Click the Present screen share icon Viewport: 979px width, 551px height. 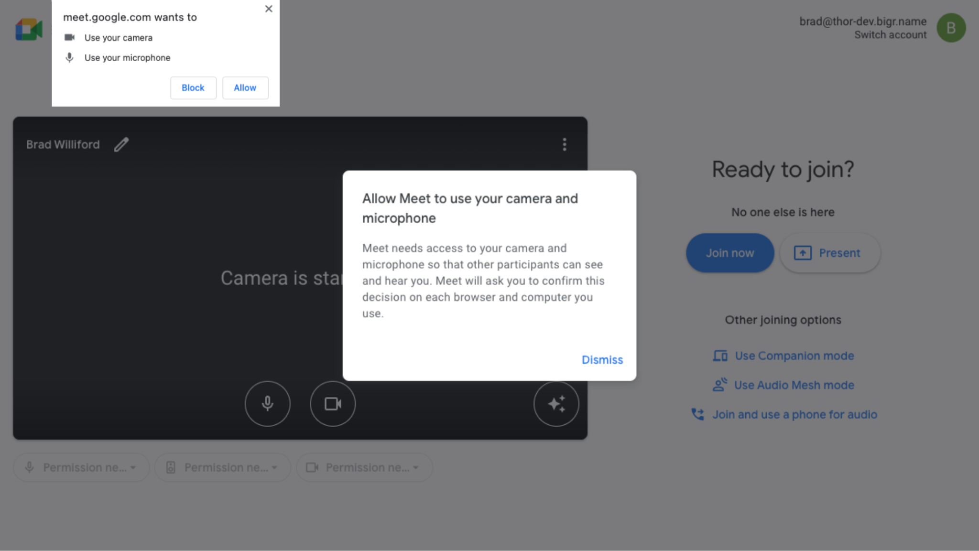point(802,252)
